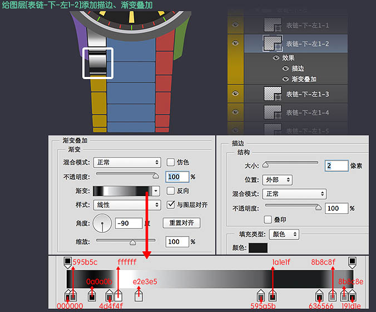Image resolution: width=376 pixels, height=312 pixels.
Task: Select the 0a0a0b color stop
Action: 92,296
